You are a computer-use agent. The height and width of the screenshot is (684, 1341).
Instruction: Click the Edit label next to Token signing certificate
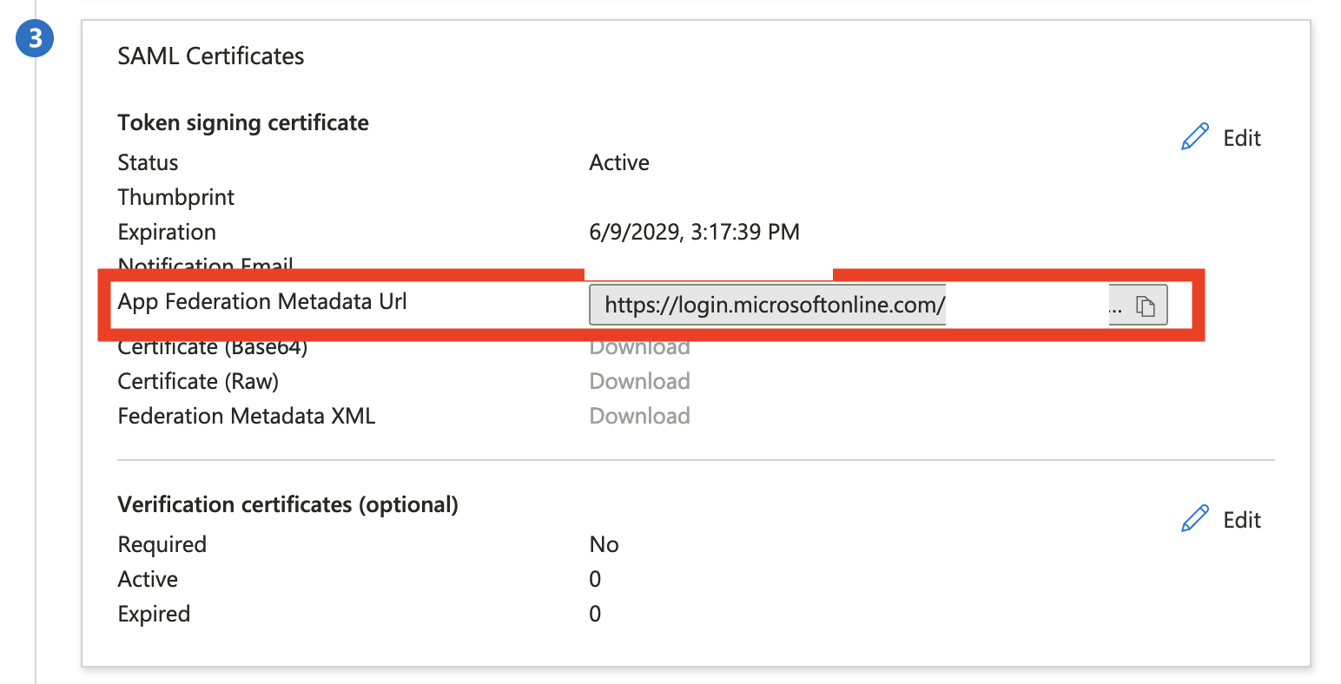tap(1240, 137)
